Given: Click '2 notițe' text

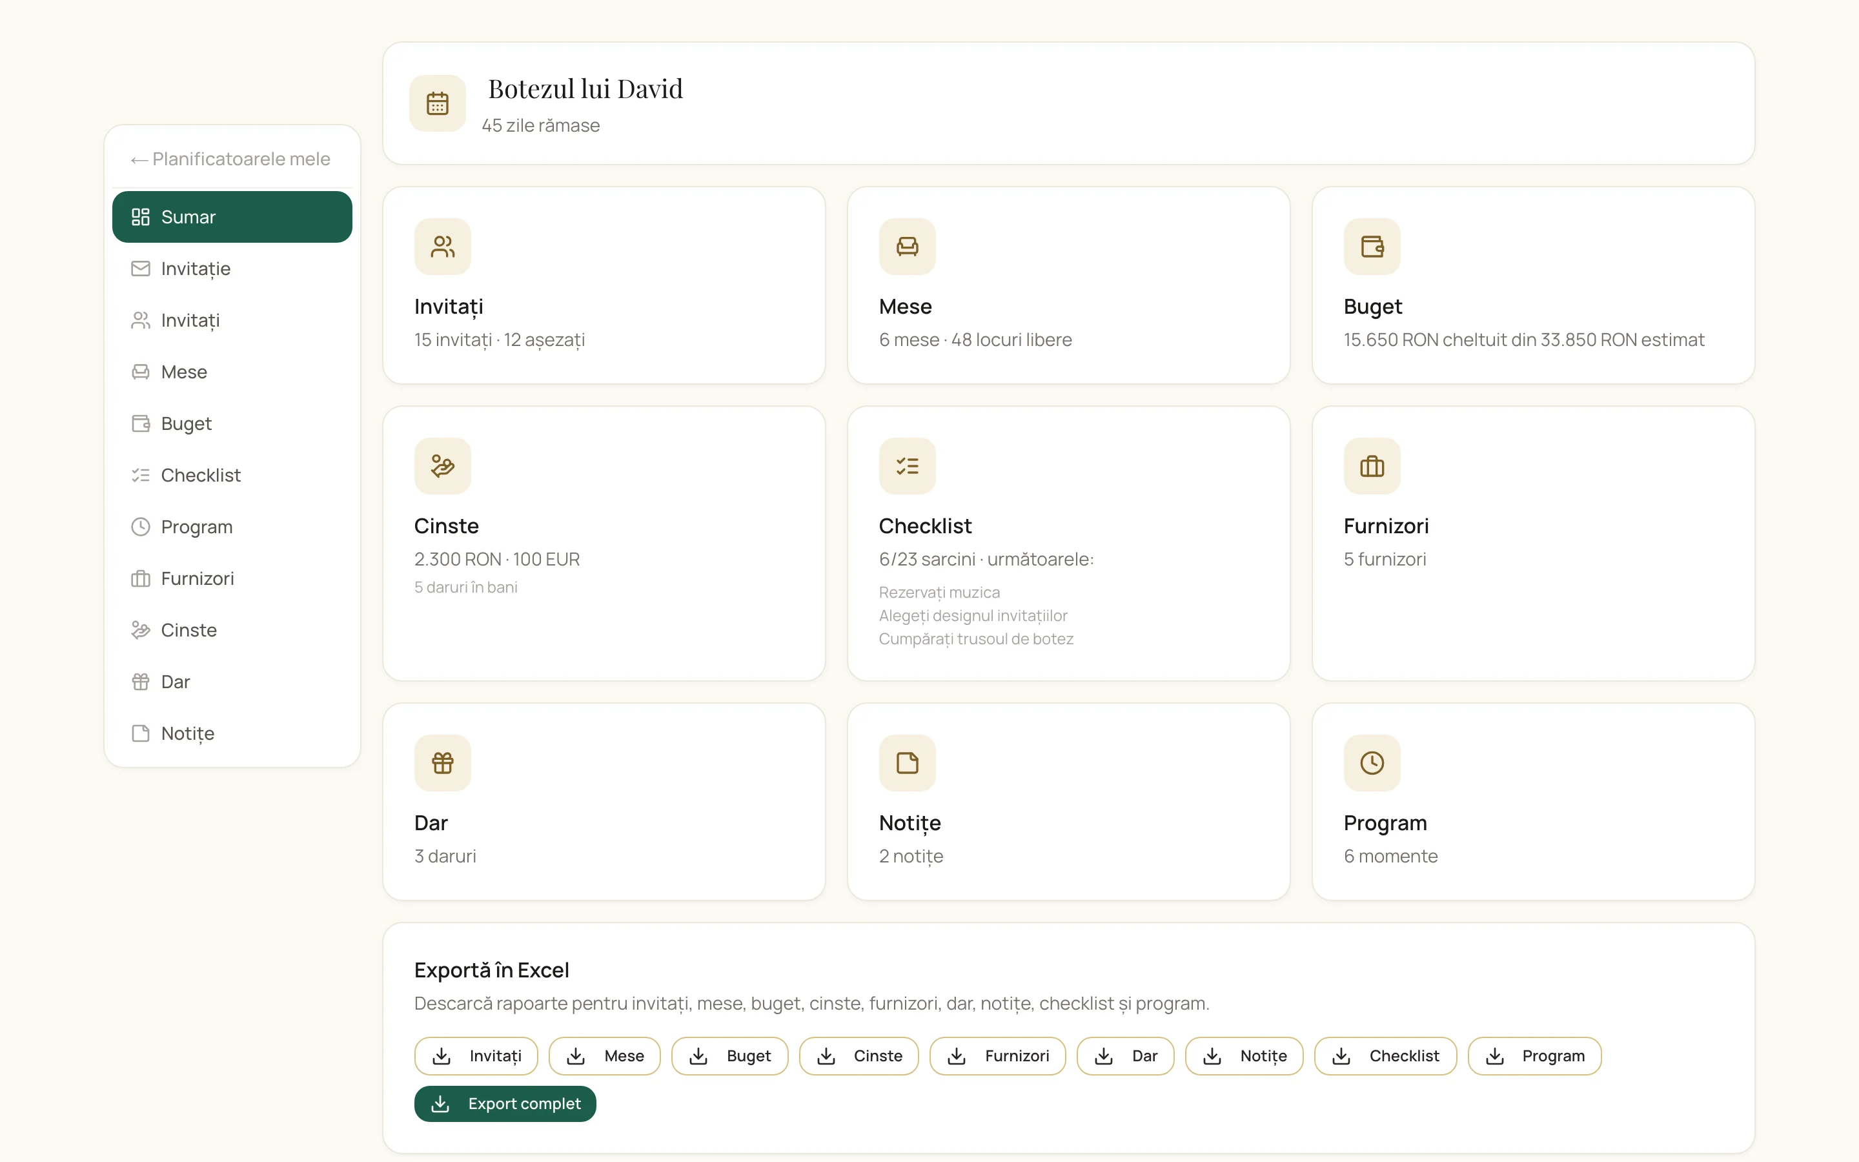Looking at the screenshot, I should 911,856.
